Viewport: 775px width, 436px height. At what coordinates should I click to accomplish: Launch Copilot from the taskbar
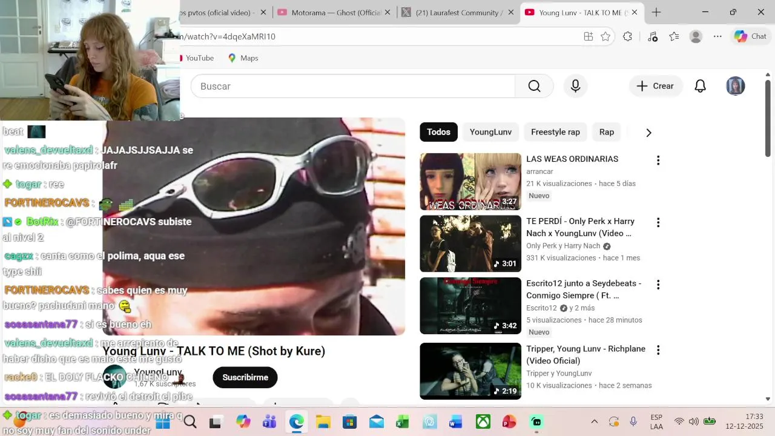(x=243, y=422)
